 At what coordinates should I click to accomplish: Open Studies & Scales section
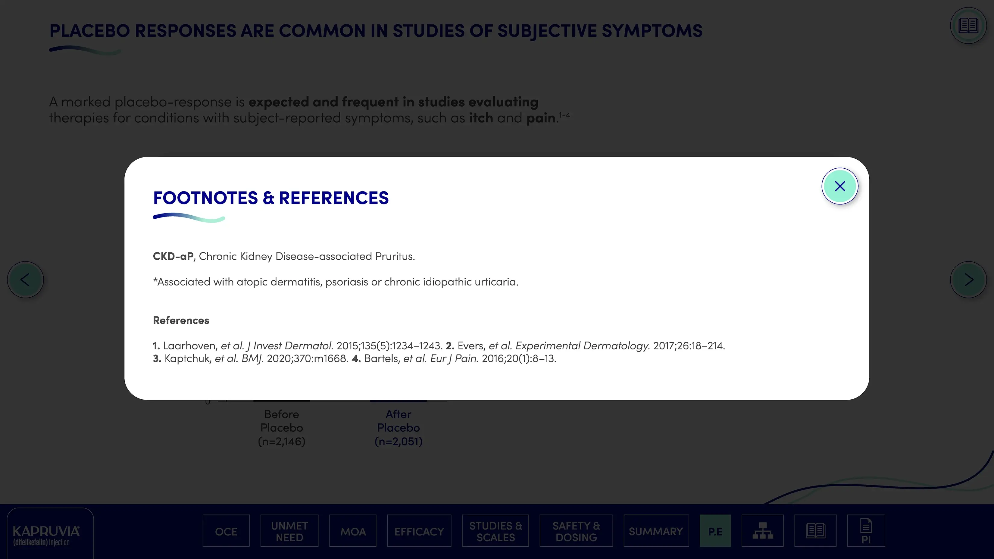495,531
